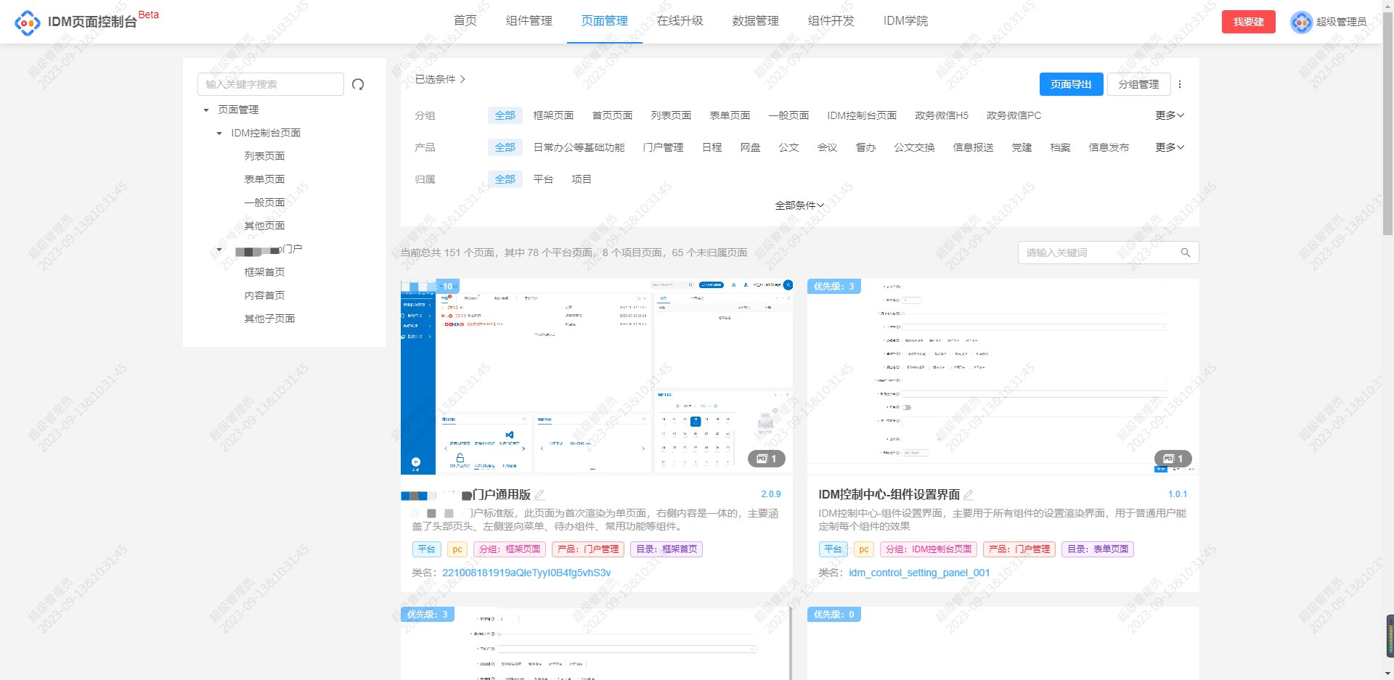Select 内容首页 in the sidebar tree
This screenshot has width=1394, height=680.
(x=264, y=295)
